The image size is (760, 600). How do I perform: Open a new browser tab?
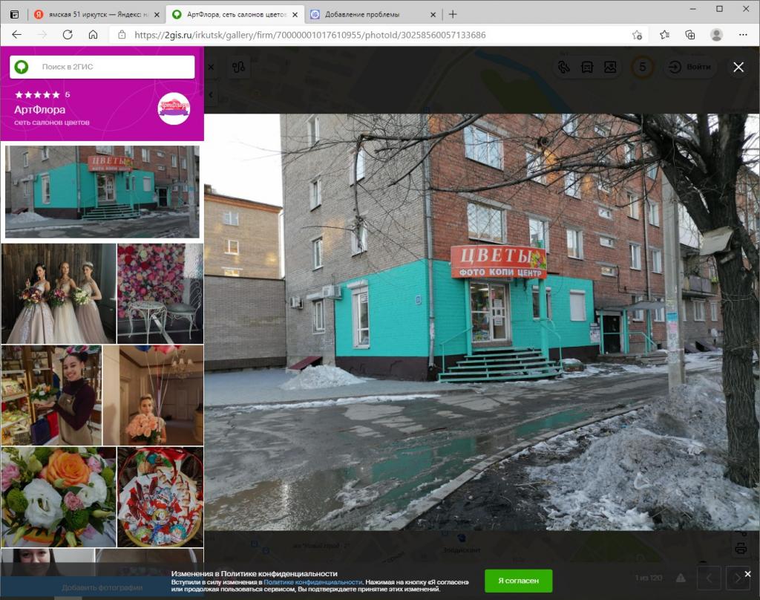point(453,14)
